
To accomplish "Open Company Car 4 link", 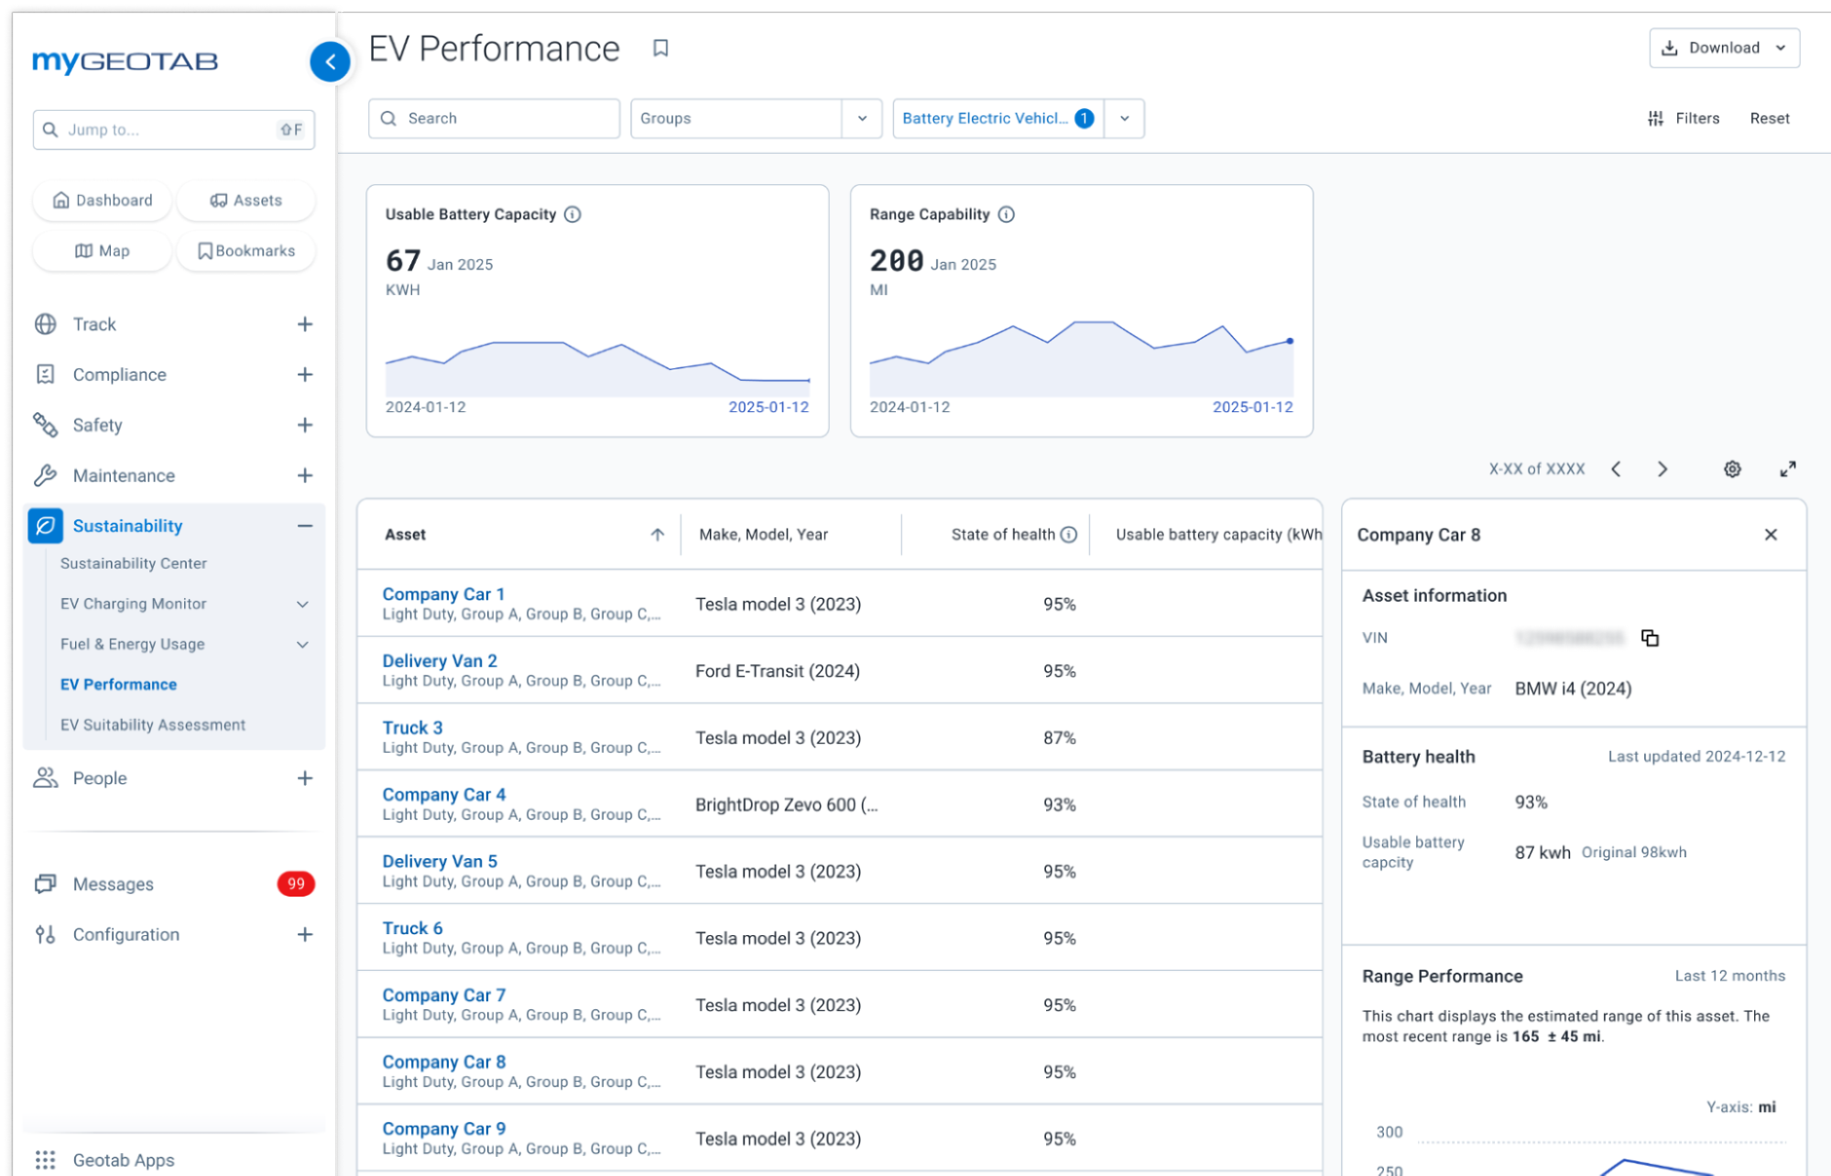I will 443,794.
